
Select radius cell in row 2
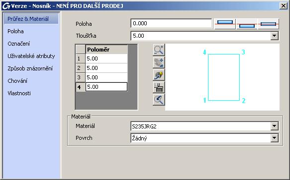tap(106, 68)
